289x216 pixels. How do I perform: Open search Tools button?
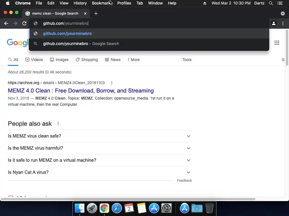click(x=187, y=60)
